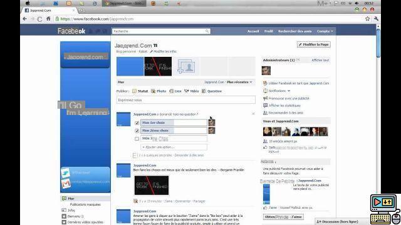Click Demander à des amis link

pos(189,155)
